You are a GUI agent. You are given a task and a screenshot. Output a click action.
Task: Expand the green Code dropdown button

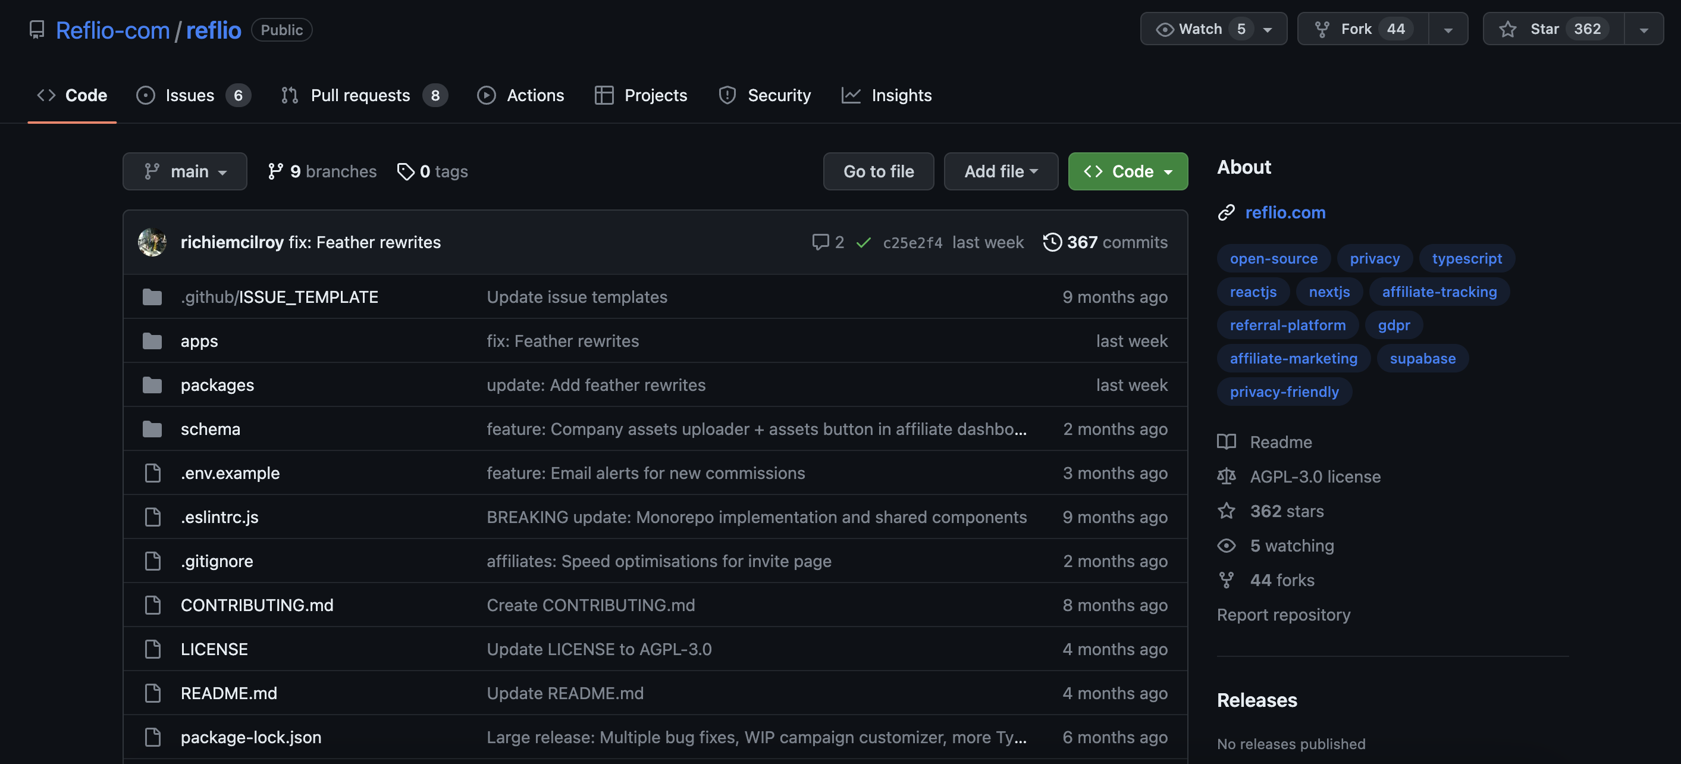coord(1127,172)
